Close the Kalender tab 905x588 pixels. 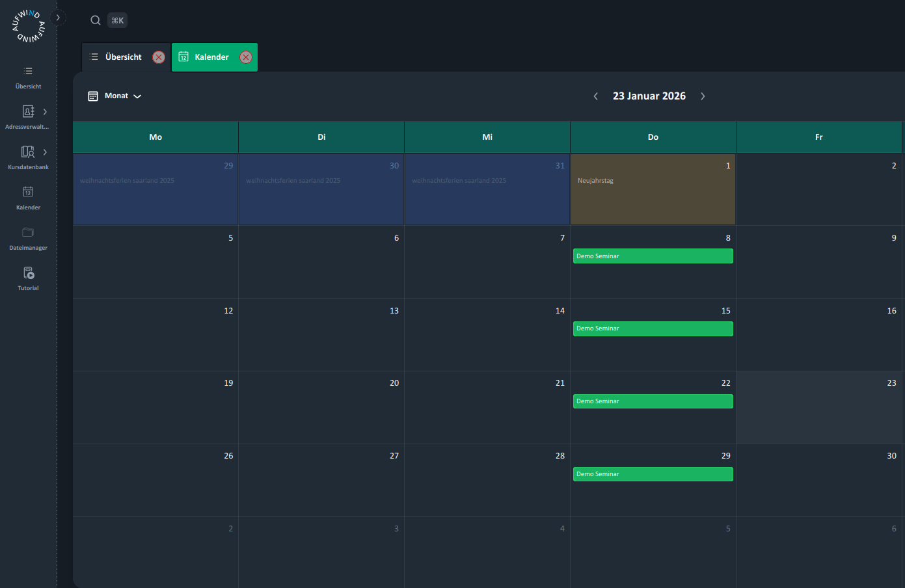pos(246,57)
